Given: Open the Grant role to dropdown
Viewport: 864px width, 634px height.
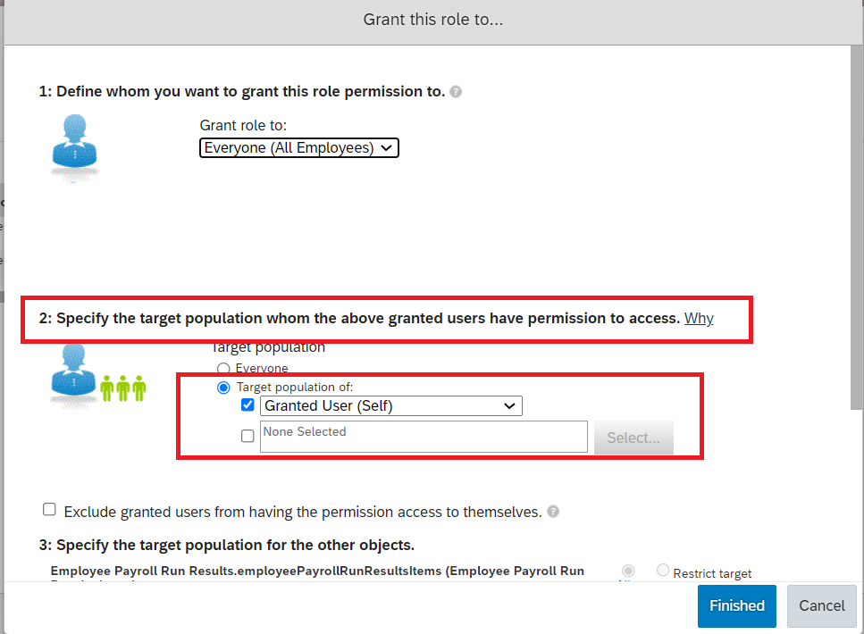Looking at the screenshot, I should pos(299,147).
